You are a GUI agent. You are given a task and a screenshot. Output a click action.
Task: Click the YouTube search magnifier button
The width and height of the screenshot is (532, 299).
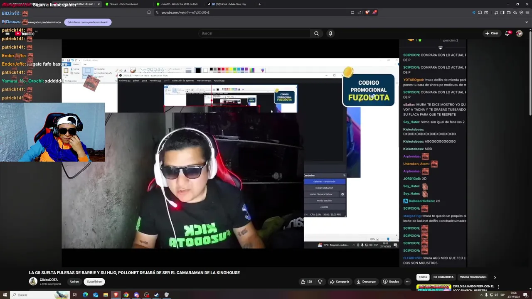point(316,33)
